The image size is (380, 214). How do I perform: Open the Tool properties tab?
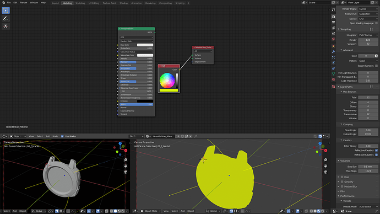pos(334,10)
